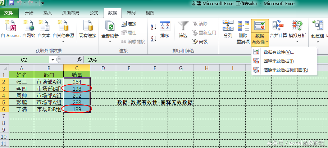Select column A header
Screen dimensions: 328x148
[21, 68]
